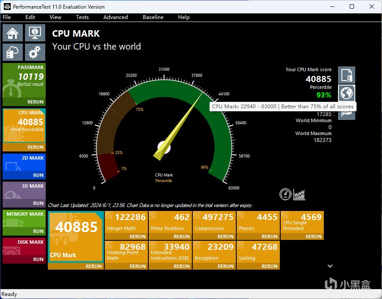Open the settings gears icon
Viewport: 382px width, 299px height.
(35, 52)
